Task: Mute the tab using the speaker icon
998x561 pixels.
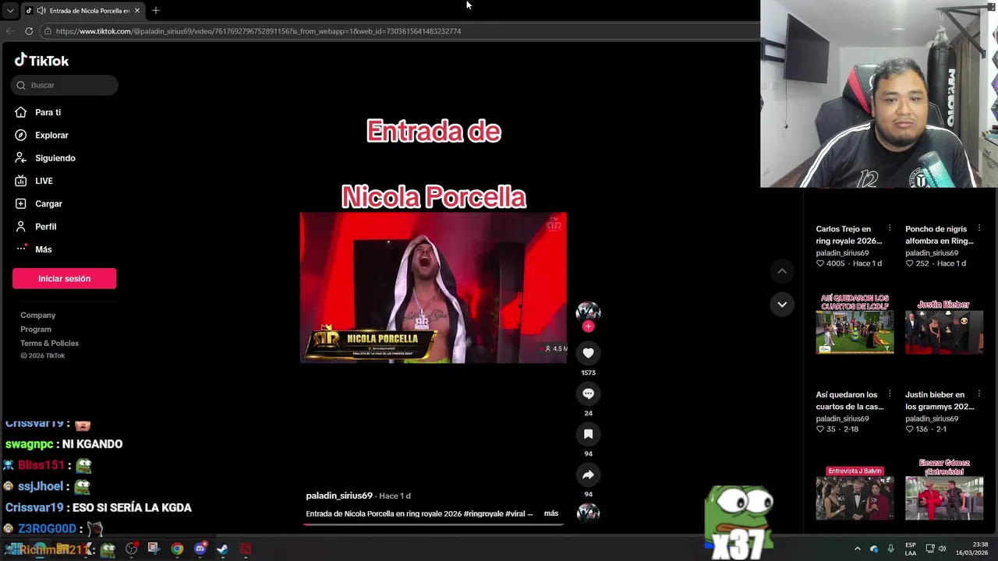Action: (x=41, y=10)
